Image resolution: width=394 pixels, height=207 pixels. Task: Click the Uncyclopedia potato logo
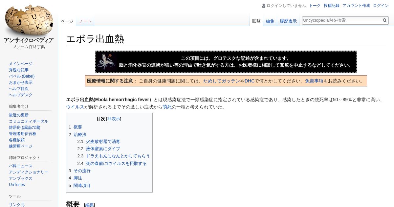[x=29, y=20]
